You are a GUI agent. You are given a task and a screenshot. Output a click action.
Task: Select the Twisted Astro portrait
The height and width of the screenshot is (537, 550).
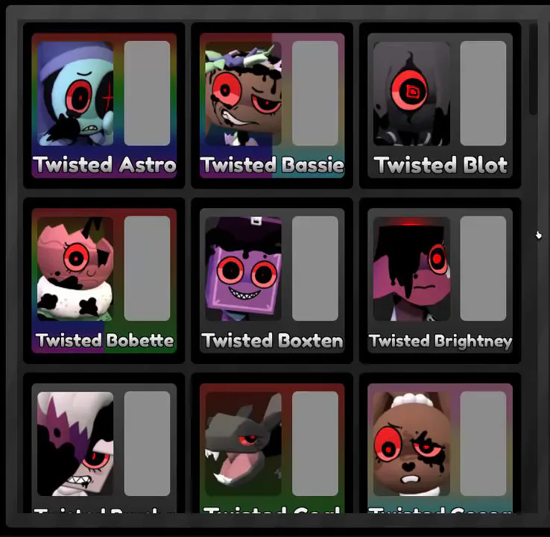click(75, 93)
